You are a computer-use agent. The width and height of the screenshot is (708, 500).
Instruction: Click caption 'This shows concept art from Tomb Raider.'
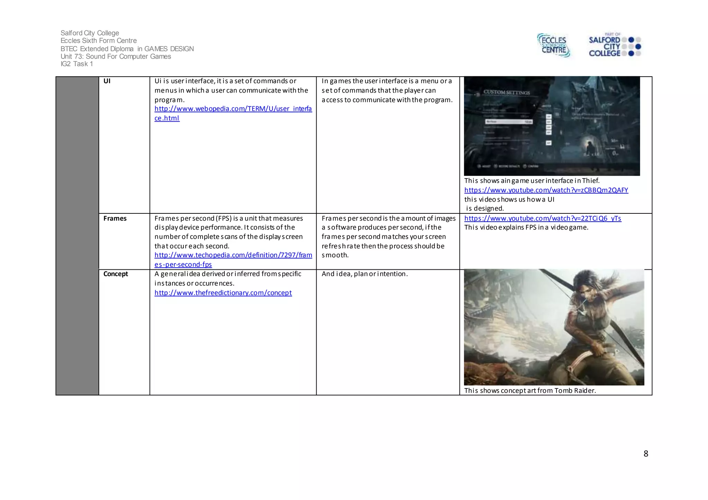tap(530, 391)
